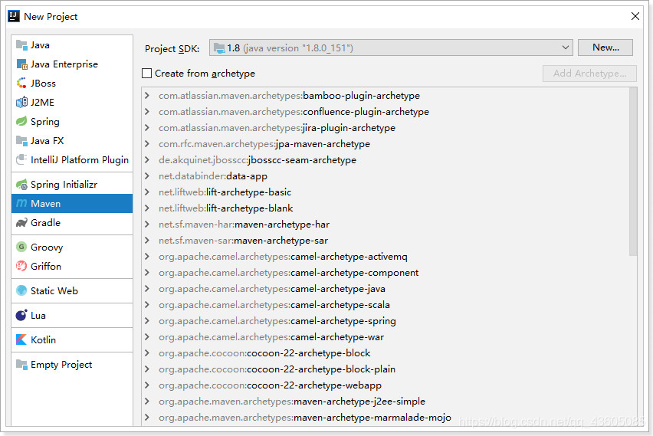Enable Create from archetype checkbox
The width and height of the screenshot is (653, 436).
pos(146,74)
